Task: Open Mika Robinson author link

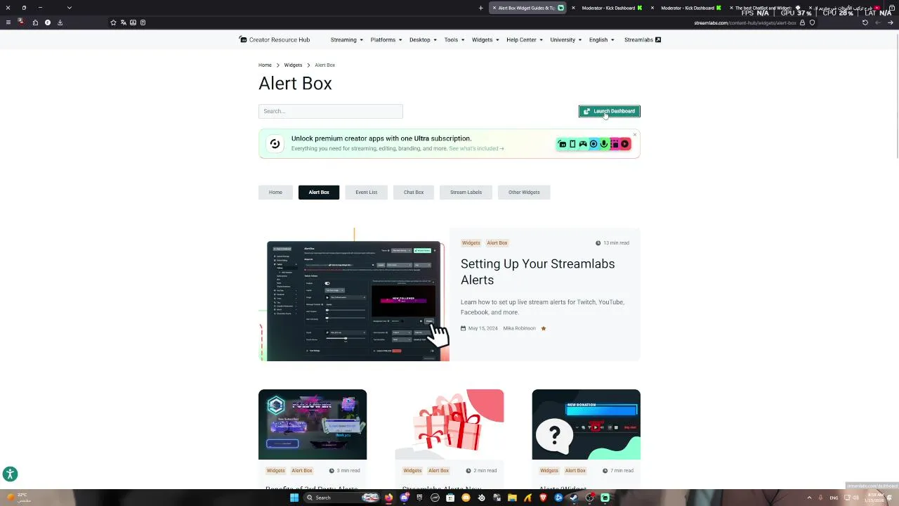Action: [519, 328]
